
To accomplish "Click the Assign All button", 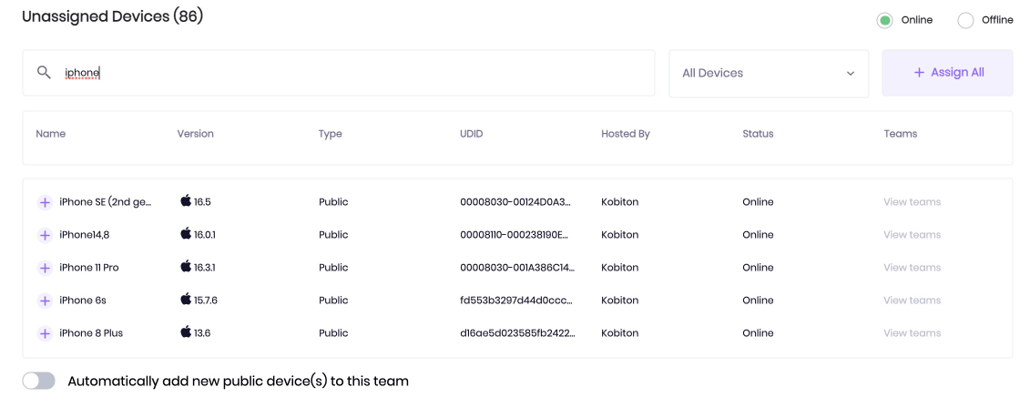I will [x=947, y=73].
